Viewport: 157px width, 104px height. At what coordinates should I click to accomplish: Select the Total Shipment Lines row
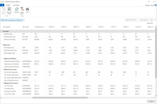click(77, 50)
